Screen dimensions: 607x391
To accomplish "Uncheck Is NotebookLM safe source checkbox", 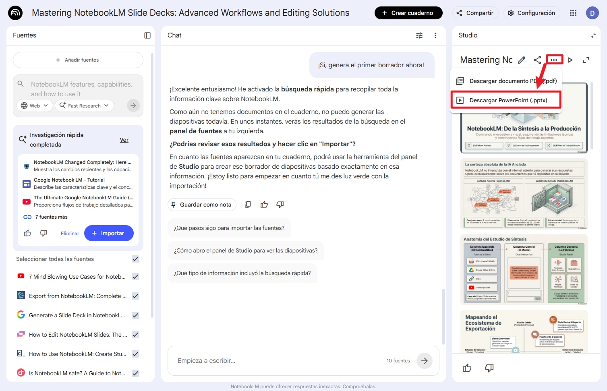I will (135, 373).
